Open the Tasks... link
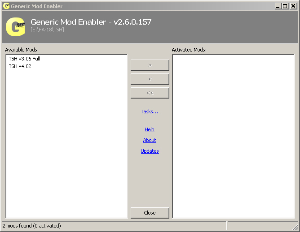Image resolution: width=300 pixels, height=232 pixels. (x=150, y=112)
